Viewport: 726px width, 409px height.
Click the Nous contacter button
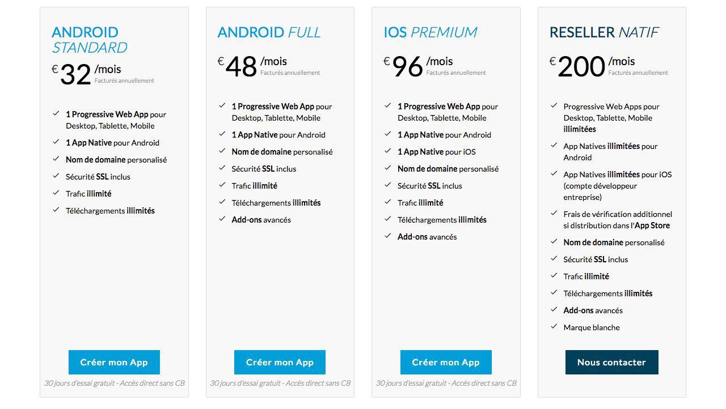[x=611, y=362]
